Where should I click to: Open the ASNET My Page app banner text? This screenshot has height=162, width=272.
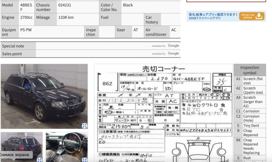(212, 16)
